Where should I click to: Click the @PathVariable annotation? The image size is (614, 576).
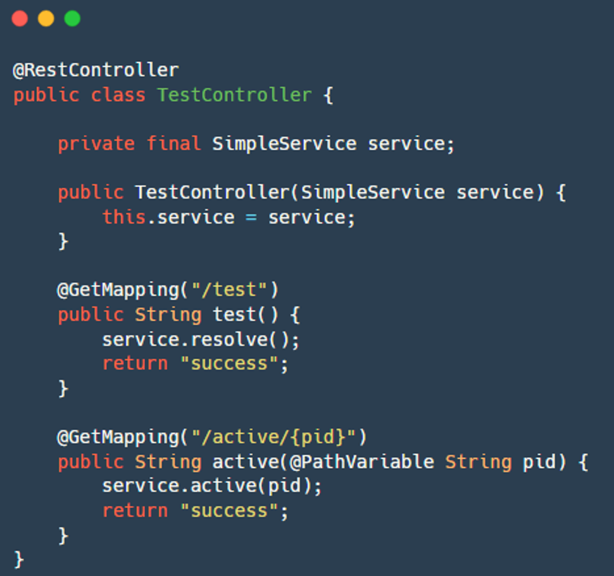[x=362, y=462]
